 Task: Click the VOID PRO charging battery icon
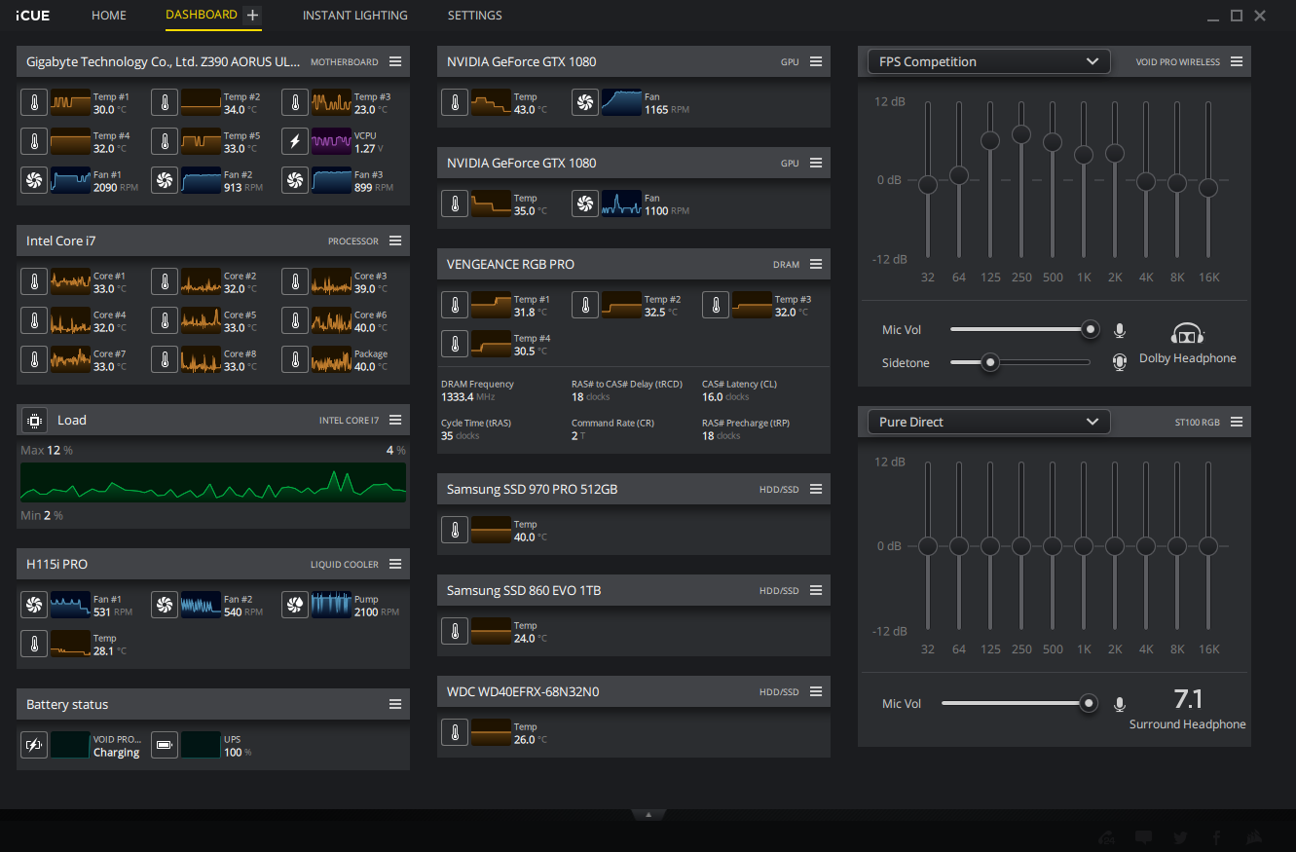[x=34, y=745]
